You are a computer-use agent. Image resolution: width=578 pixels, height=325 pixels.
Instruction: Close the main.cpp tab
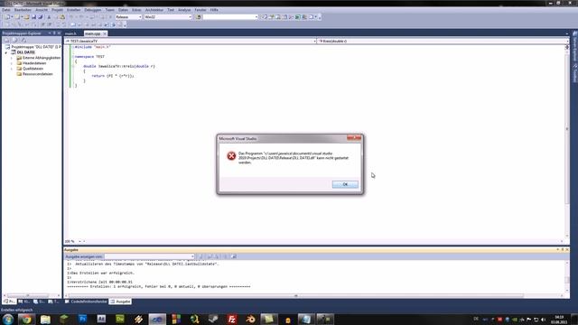[105, 33]
